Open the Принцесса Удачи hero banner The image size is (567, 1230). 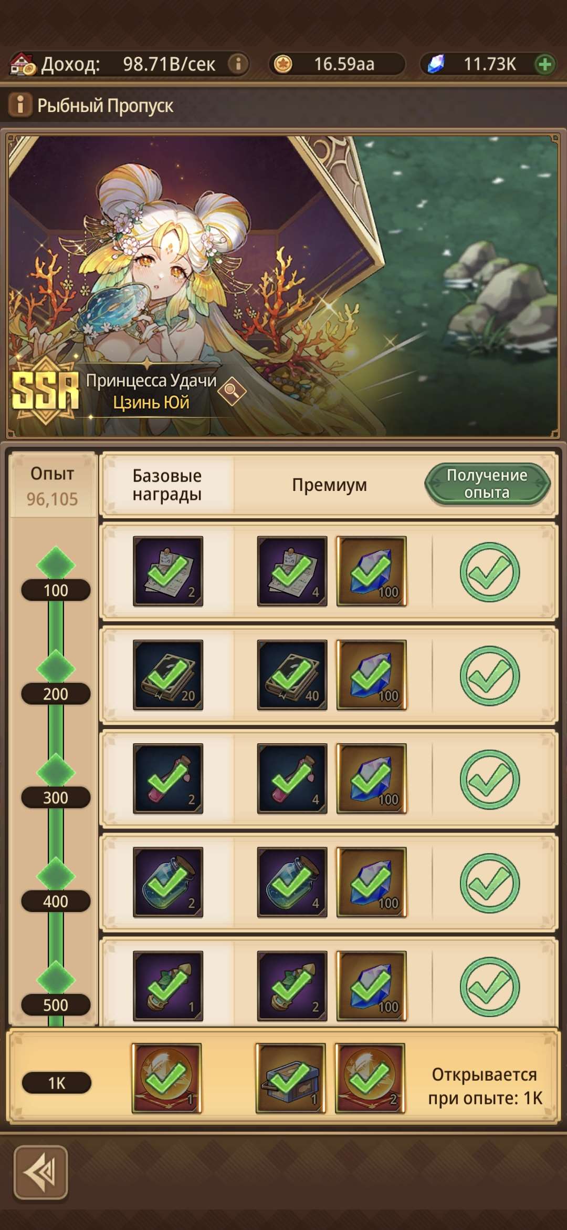pyautogui.click(x=283, y=286)
